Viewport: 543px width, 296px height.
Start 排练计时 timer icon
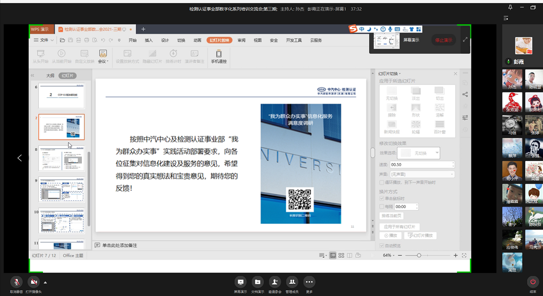tap(173, 53)
